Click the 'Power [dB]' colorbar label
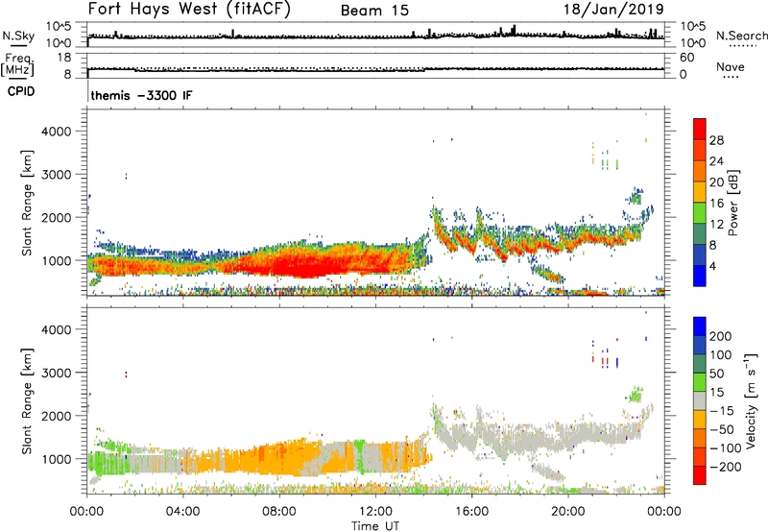The height and width of the screenshot is (532, 768). click(x=732, y=203)
